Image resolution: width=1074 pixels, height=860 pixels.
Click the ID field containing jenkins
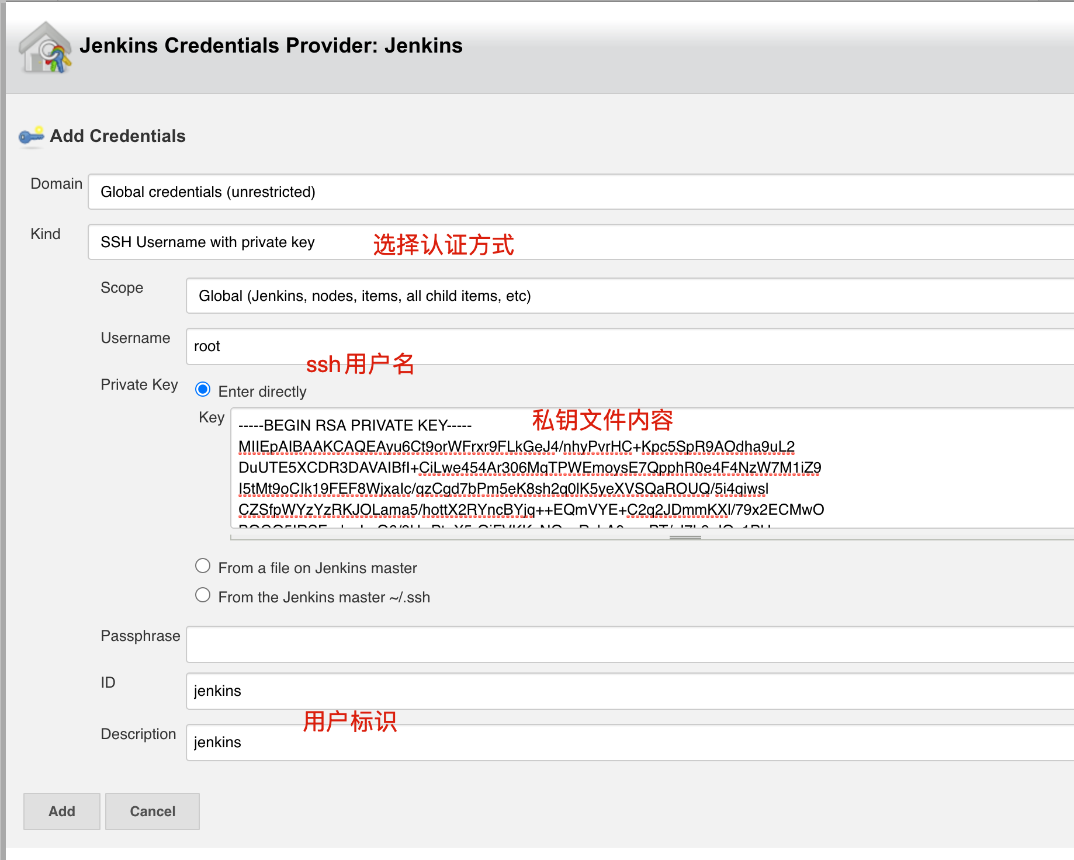[630, 691]
